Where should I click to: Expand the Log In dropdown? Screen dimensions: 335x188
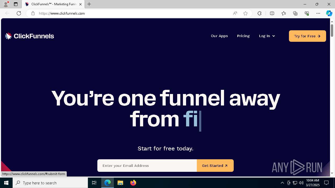tap(267, 36)
